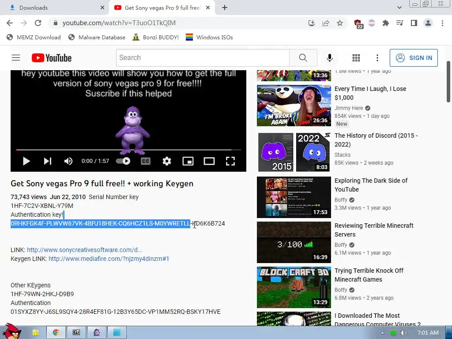
Task: Click the system tray volume icon
Action: point(404,333)
